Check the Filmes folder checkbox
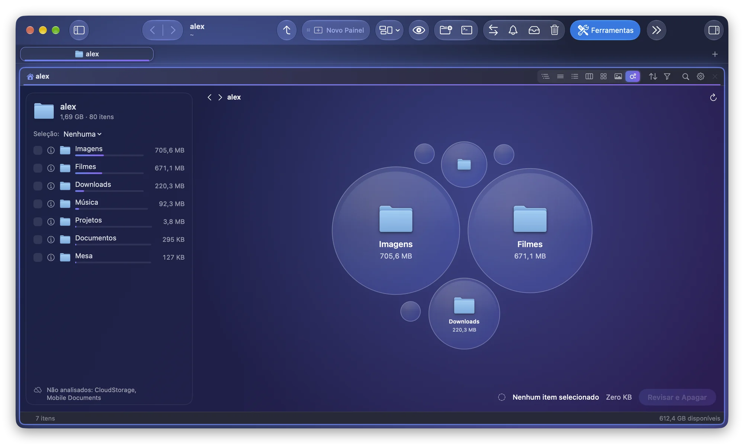This screenshot has width=744, height=444. [x=38, y=168]
